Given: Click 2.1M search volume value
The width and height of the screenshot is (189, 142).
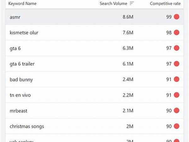Looking at the screenshot, I should click(x=128, y=111).
